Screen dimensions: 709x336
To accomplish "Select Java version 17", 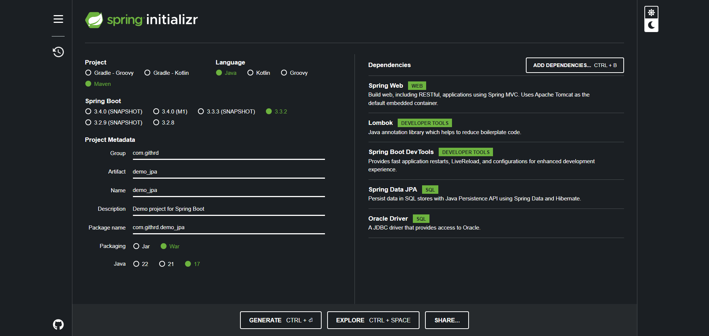I will tap(192, 264).
